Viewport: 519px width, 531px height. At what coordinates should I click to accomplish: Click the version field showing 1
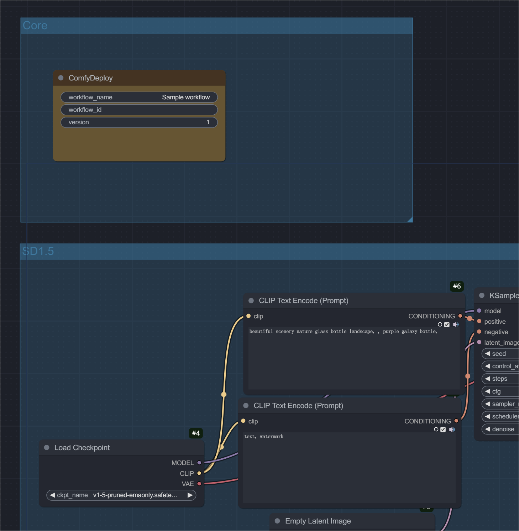click(139, 122)
